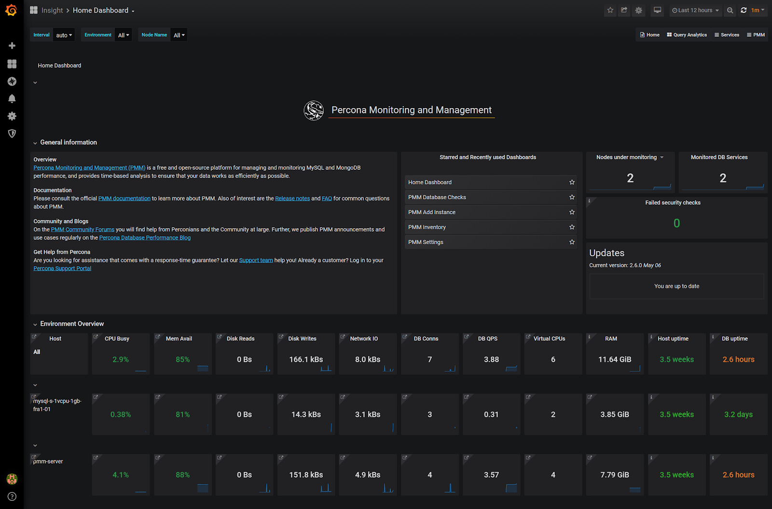
Task: Open the PMM documentation link
Action: point(124,198)
